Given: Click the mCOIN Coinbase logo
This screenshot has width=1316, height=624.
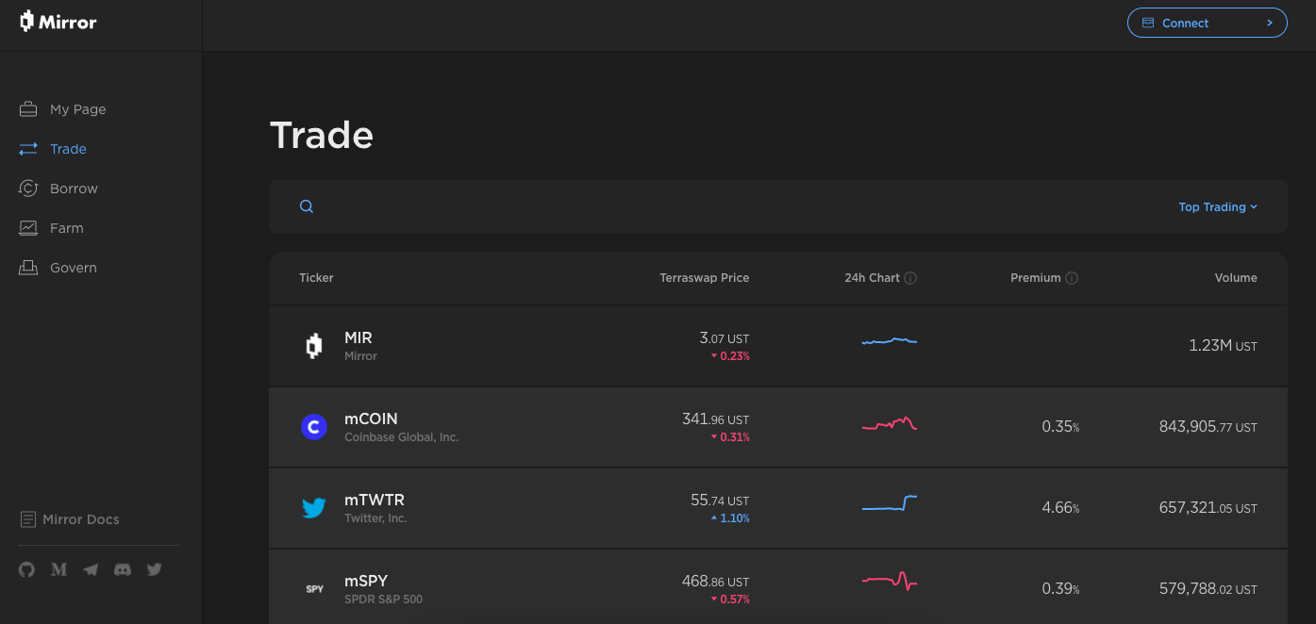Looking at the screenshot, I should pyautogui.click(x=314, y=427).
